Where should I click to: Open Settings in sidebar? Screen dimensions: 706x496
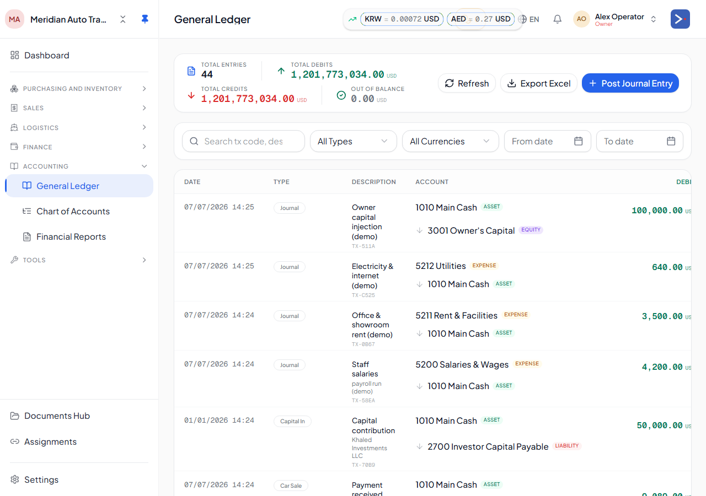pos(79,479)
